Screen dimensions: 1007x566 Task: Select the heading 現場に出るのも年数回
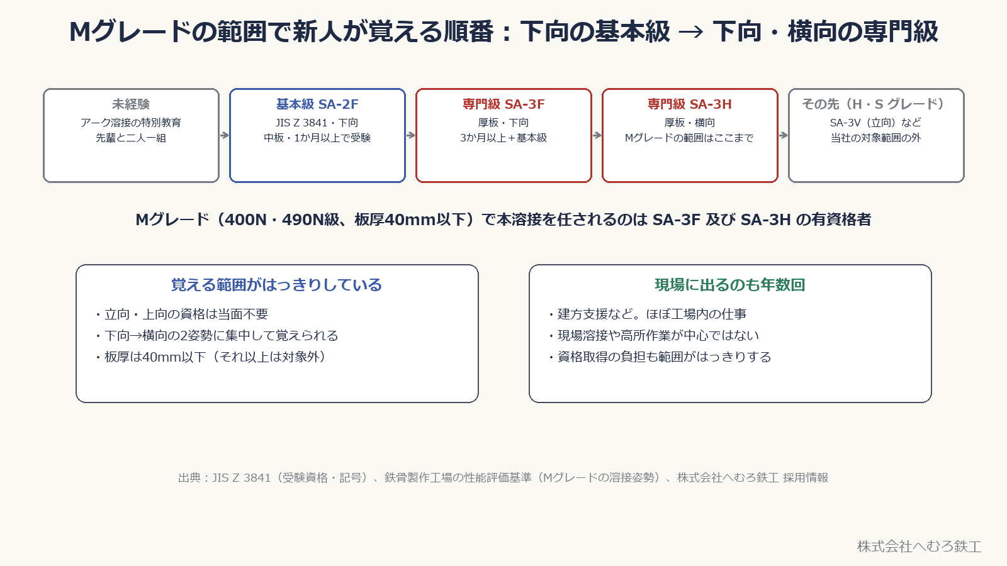tap(730, 285)
